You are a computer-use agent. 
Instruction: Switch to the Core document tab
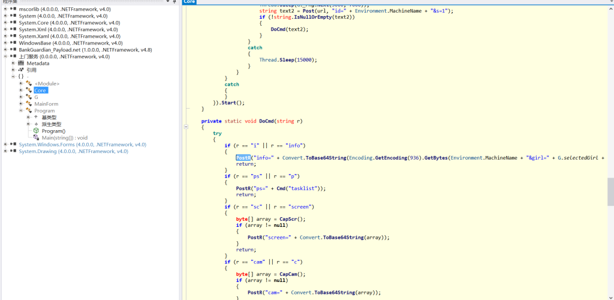pyautogui.click(x=189, y=2)
